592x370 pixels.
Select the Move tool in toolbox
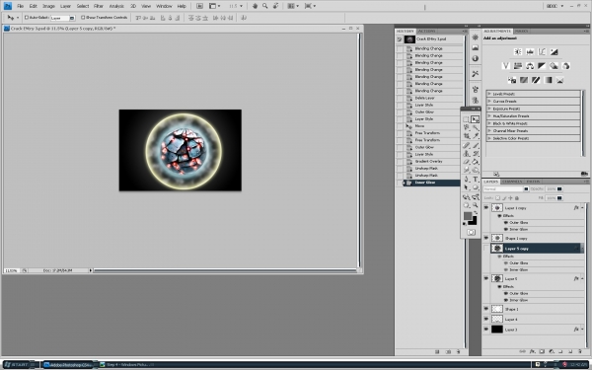[476, 119]
